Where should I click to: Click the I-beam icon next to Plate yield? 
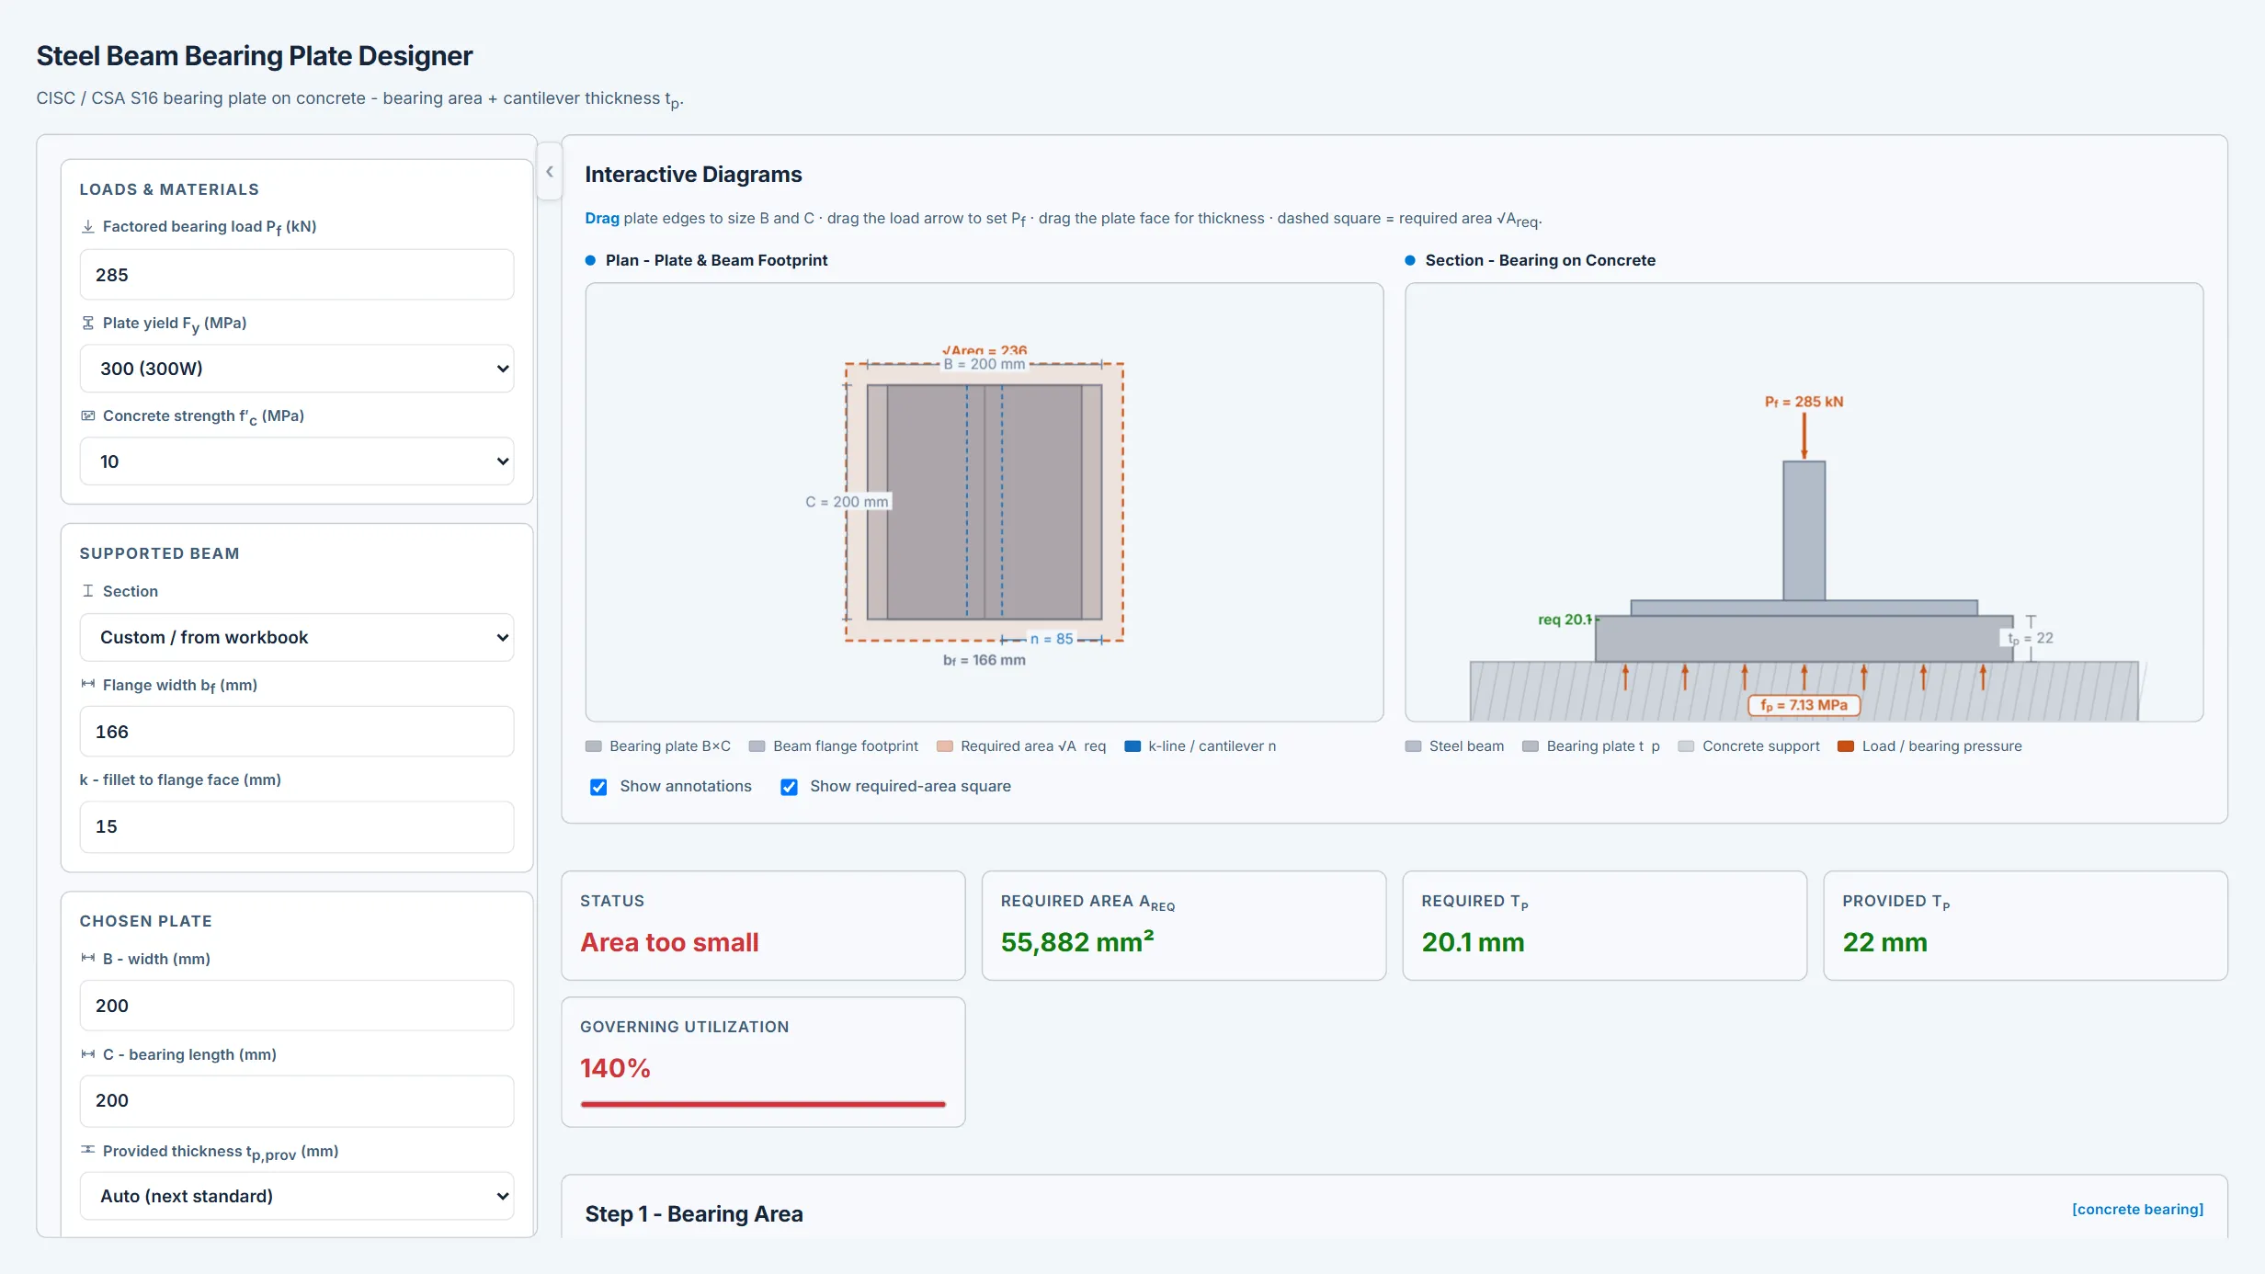click(88, 323)
